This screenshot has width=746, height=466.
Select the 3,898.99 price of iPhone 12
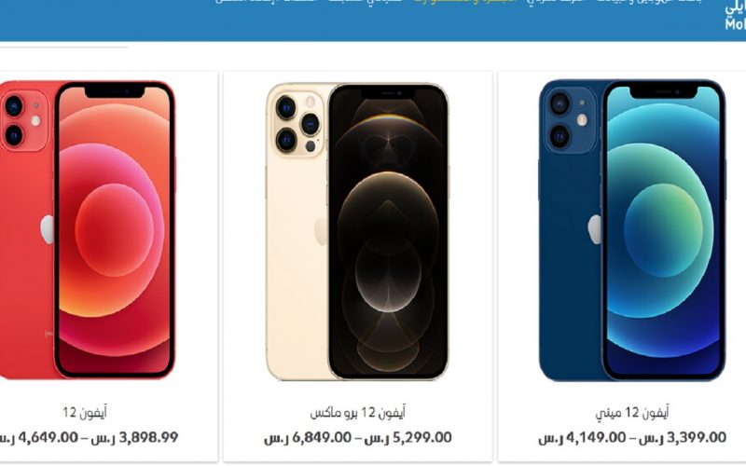148,437
